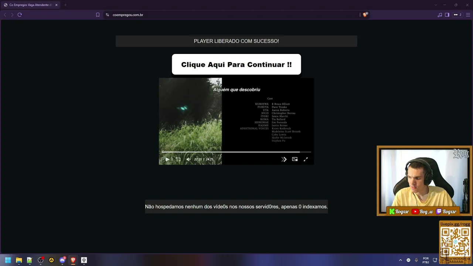
Task: Open File Explorer from the taskbar
Action: [19, 260]
